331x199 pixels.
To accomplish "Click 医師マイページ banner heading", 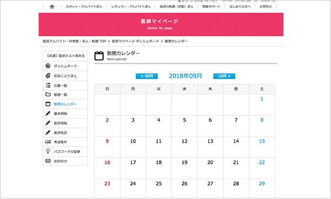I will [x=159, y=21].
